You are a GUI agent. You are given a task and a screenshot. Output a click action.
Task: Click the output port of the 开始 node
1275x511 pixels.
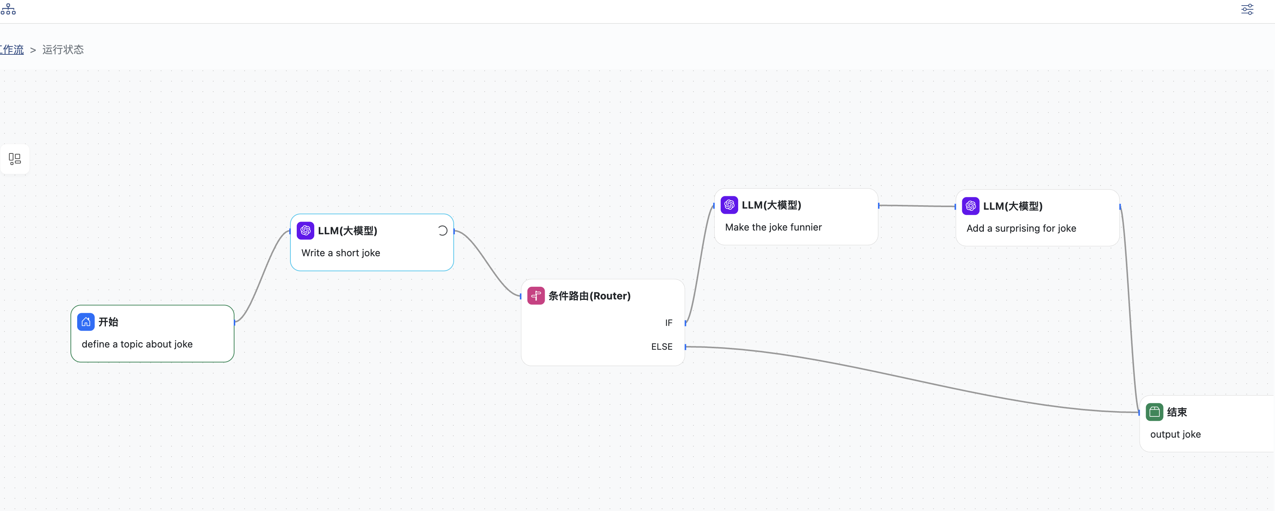(x=234, y=322)
